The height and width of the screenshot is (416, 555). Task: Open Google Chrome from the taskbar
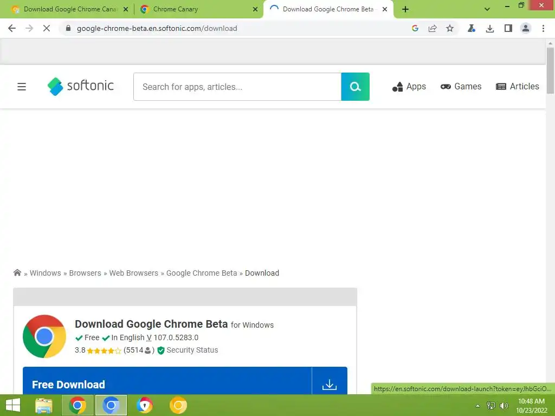pos(78,405)
